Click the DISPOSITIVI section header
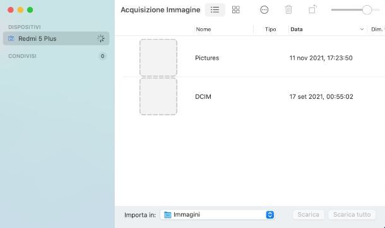 [x=25, y=27]
